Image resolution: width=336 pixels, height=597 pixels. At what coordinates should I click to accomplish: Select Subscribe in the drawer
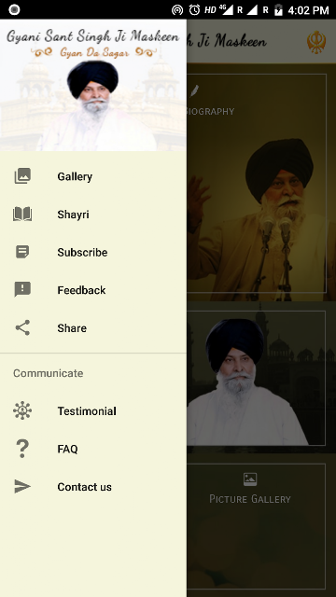tap(93, 252)
